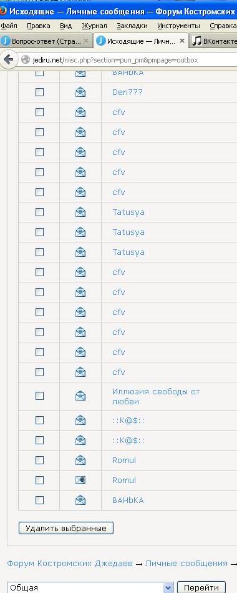
Task: Close the Исходящие tab
Action: point(182,41)
